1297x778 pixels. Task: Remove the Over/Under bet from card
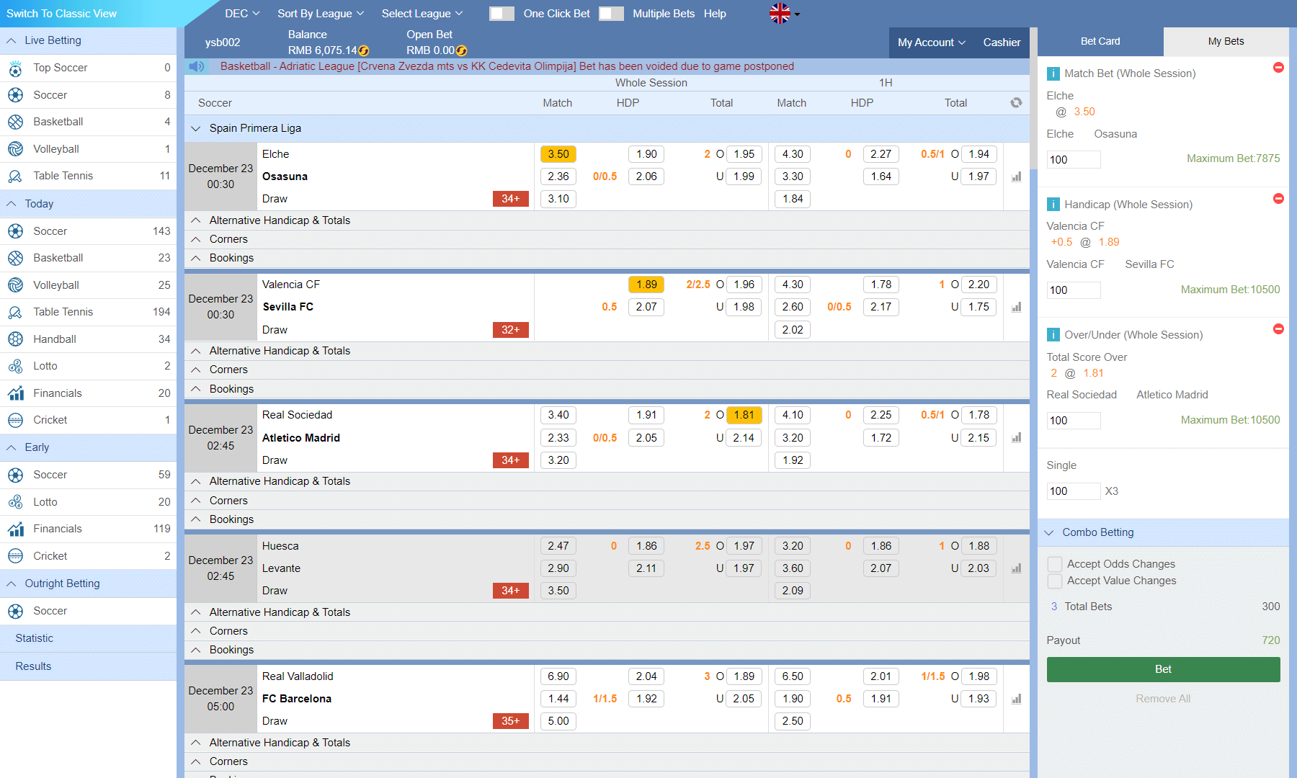tap(1278, 329)
